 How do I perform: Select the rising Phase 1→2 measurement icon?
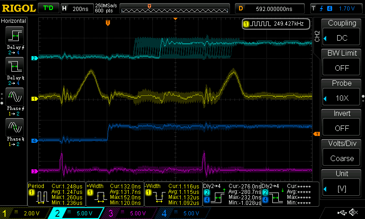(15, 97)
